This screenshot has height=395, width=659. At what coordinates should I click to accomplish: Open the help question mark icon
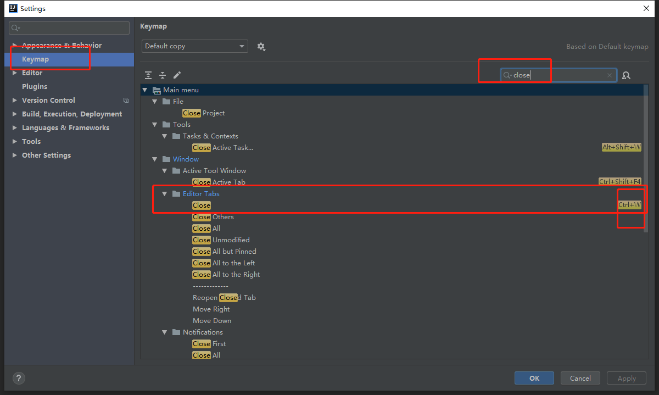[x=18, y=378]
